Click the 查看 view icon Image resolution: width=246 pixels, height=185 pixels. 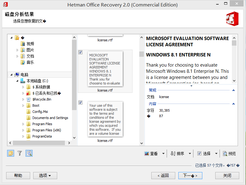147,154
